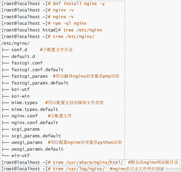Select the scgi_params tree entry
Image resolution: width=181 pixels, height=172 pixels.
(x=26, y=129)
